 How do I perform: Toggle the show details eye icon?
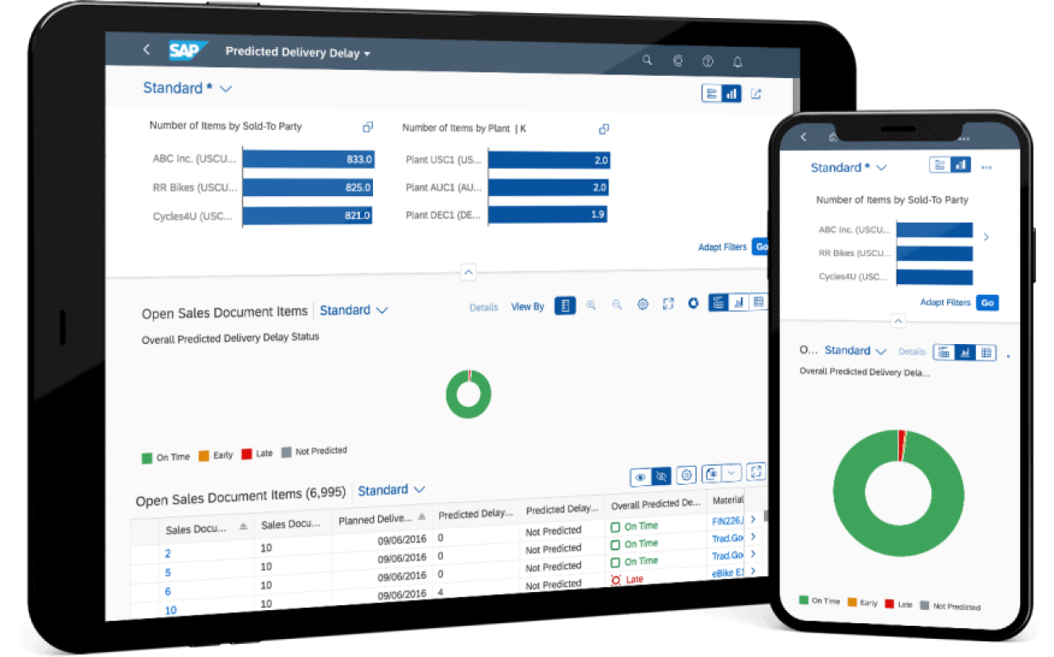(x=640, y=478)
